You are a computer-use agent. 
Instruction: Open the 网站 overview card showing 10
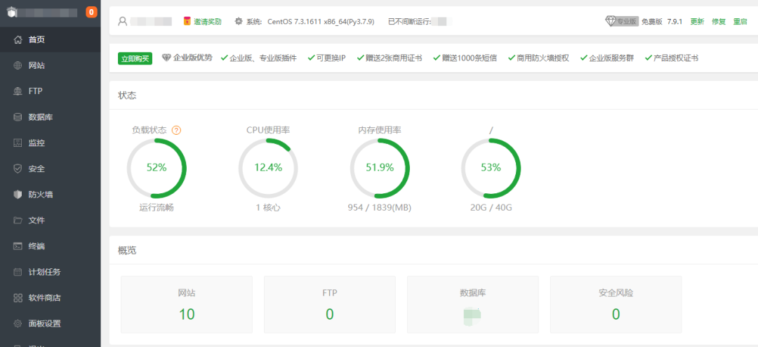click(x=187, y=304)
